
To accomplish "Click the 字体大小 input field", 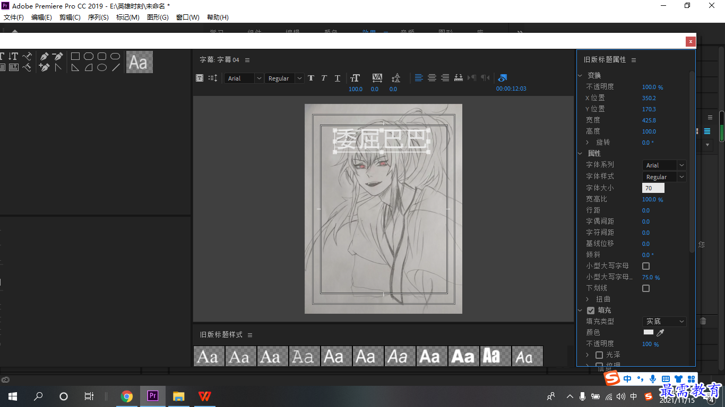I will click(653, 188).
